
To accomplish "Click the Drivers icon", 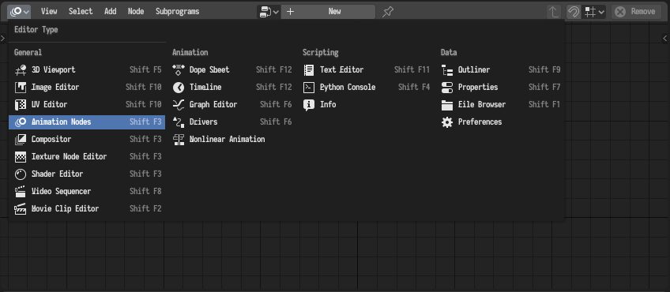I will click(179, 122).
